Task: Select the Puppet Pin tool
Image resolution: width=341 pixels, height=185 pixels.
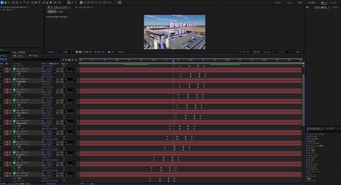Action: [x=59, y=2]
